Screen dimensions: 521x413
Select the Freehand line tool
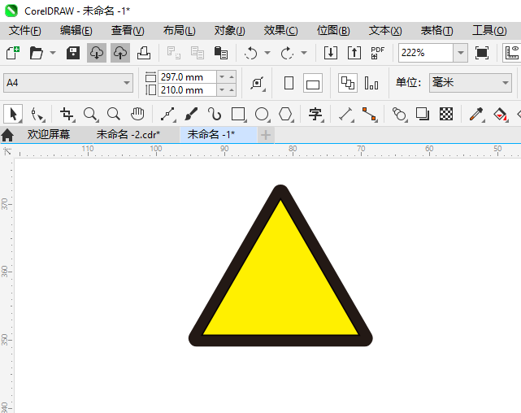[167, 115]
